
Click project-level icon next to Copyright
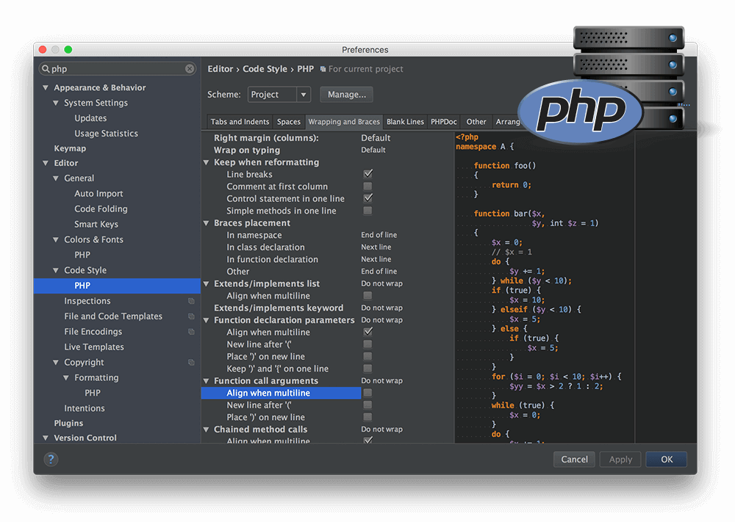click(x=191, y=363)
